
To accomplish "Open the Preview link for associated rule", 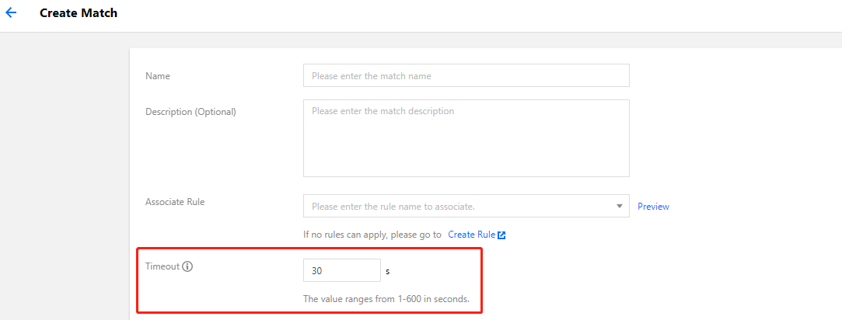I will click(x=653, y=207).
